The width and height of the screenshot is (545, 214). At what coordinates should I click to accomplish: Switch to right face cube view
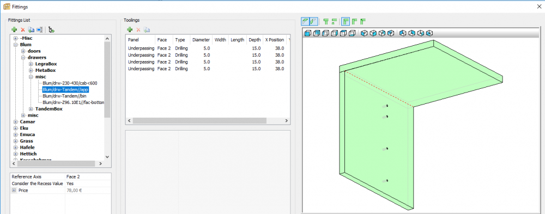[335, 33]
